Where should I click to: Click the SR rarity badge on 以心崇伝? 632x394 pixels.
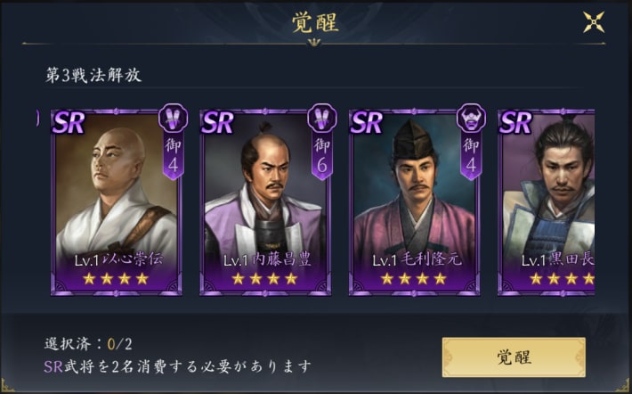point(69,122)
